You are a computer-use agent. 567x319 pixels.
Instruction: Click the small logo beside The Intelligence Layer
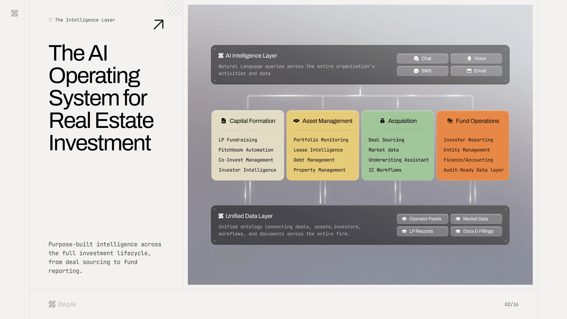click(50, 20)
